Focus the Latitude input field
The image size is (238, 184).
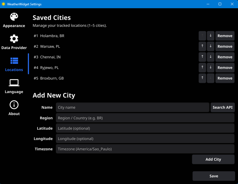(145, 128)
